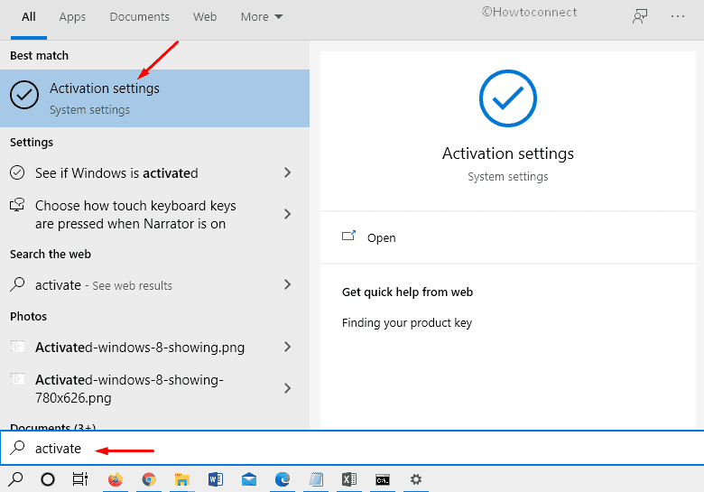Open the three-dots options menu
Image resolution: width=704 pixels, height=492 pixels.
[x=678, y=16]
